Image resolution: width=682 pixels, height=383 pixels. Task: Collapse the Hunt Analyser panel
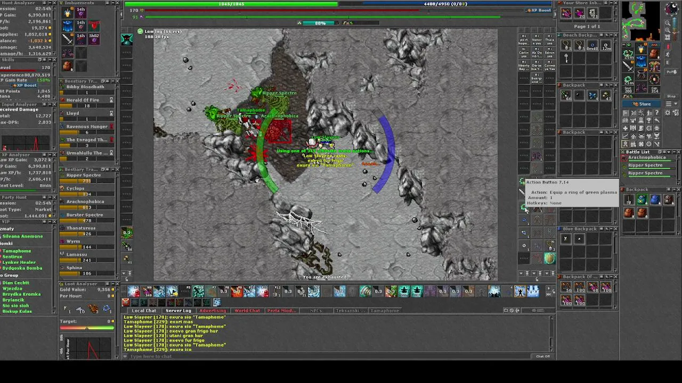[49, 3]
